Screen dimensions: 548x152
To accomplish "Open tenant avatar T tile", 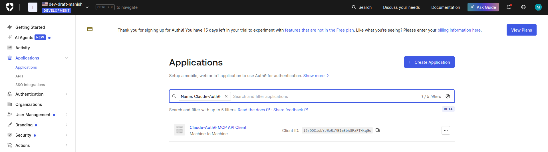I will coord(33,7).
